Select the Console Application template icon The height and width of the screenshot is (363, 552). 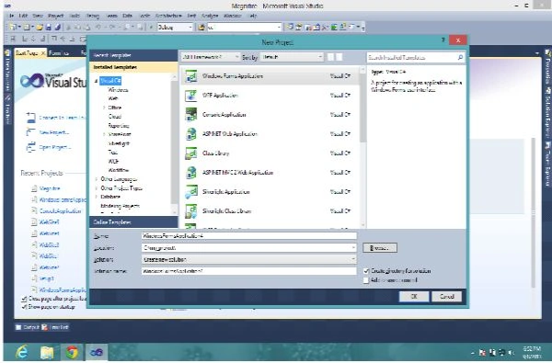point(190,115)
